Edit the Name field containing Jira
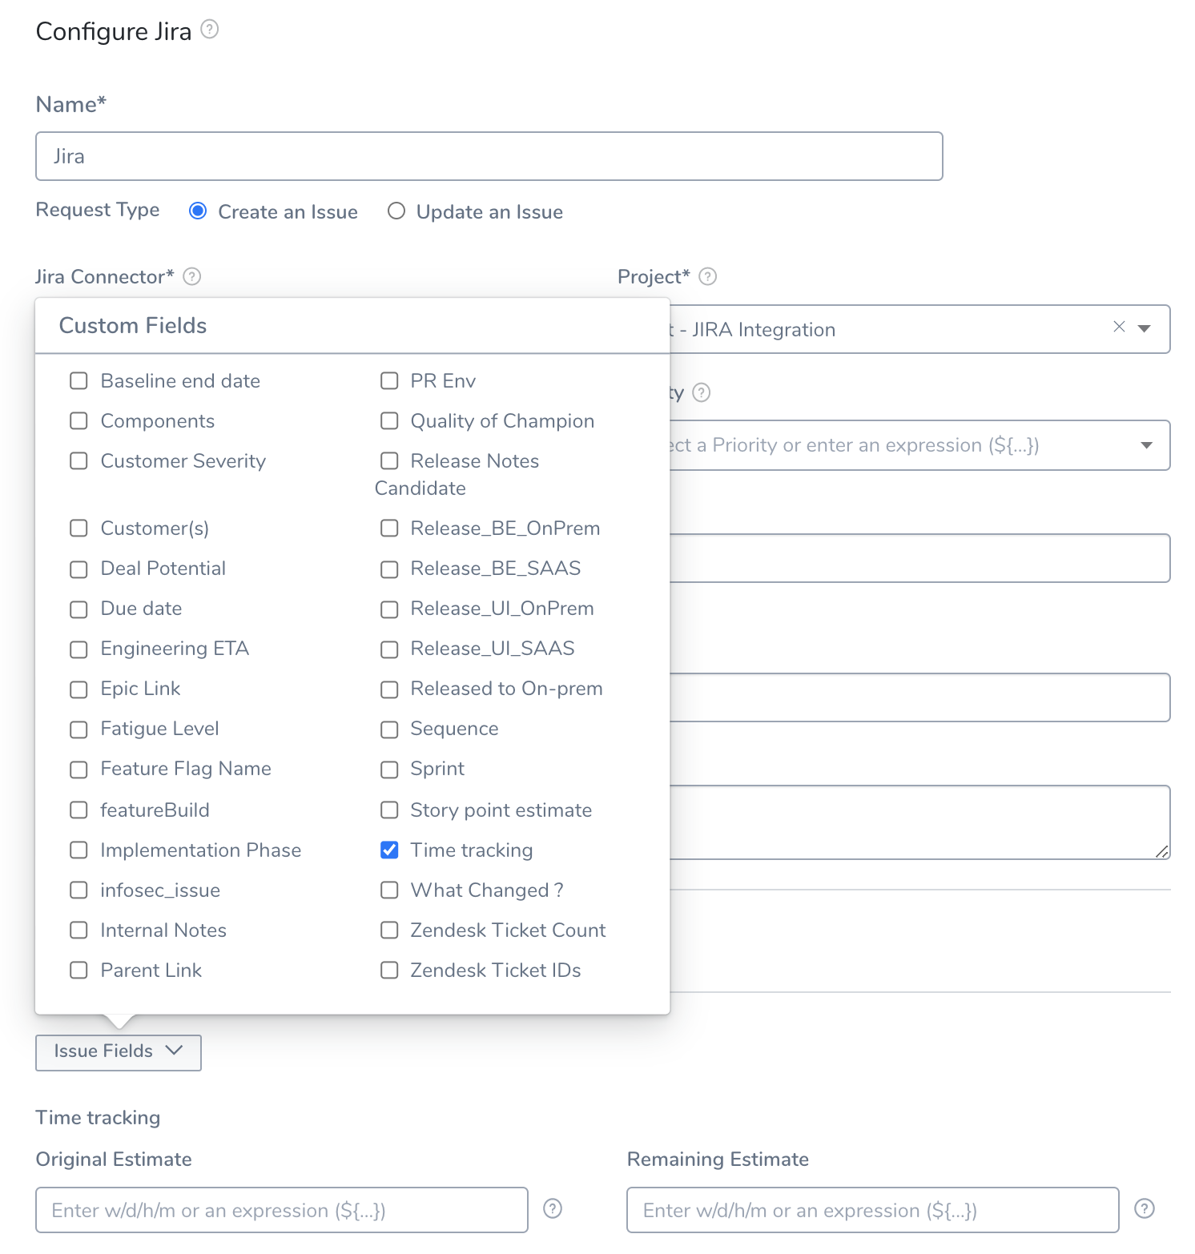1195x1254 pixels. [489, 156]
